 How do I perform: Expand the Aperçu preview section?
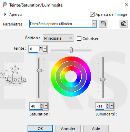[5, 14]
